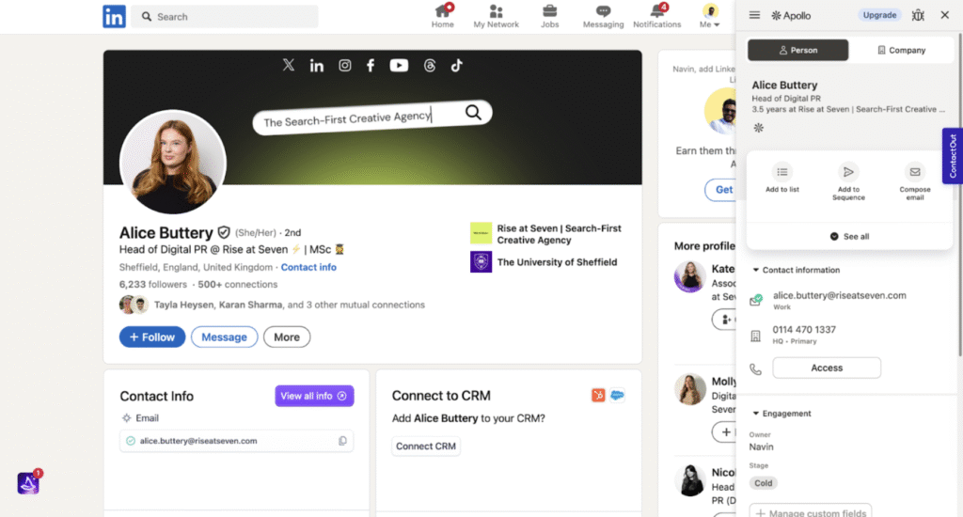
Task: Open Rise at Seven company link
Action: tap(546, 234)
